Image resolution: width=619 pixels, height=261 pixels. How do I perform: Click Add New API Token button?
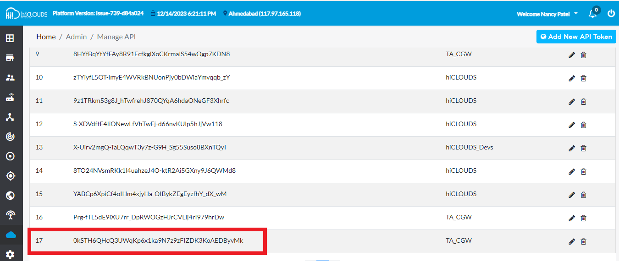pyautogui.click(x=576, y=37)
